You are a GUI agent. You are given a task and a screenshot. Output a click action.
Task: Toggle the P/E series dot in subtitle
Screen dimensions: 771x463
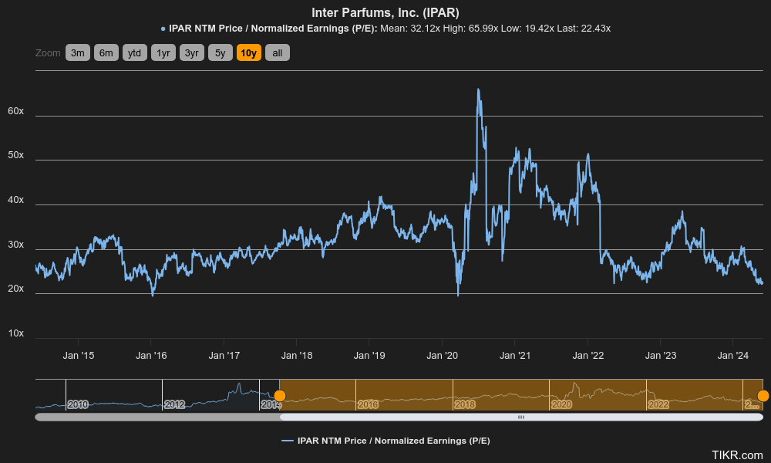pos(162,28)
